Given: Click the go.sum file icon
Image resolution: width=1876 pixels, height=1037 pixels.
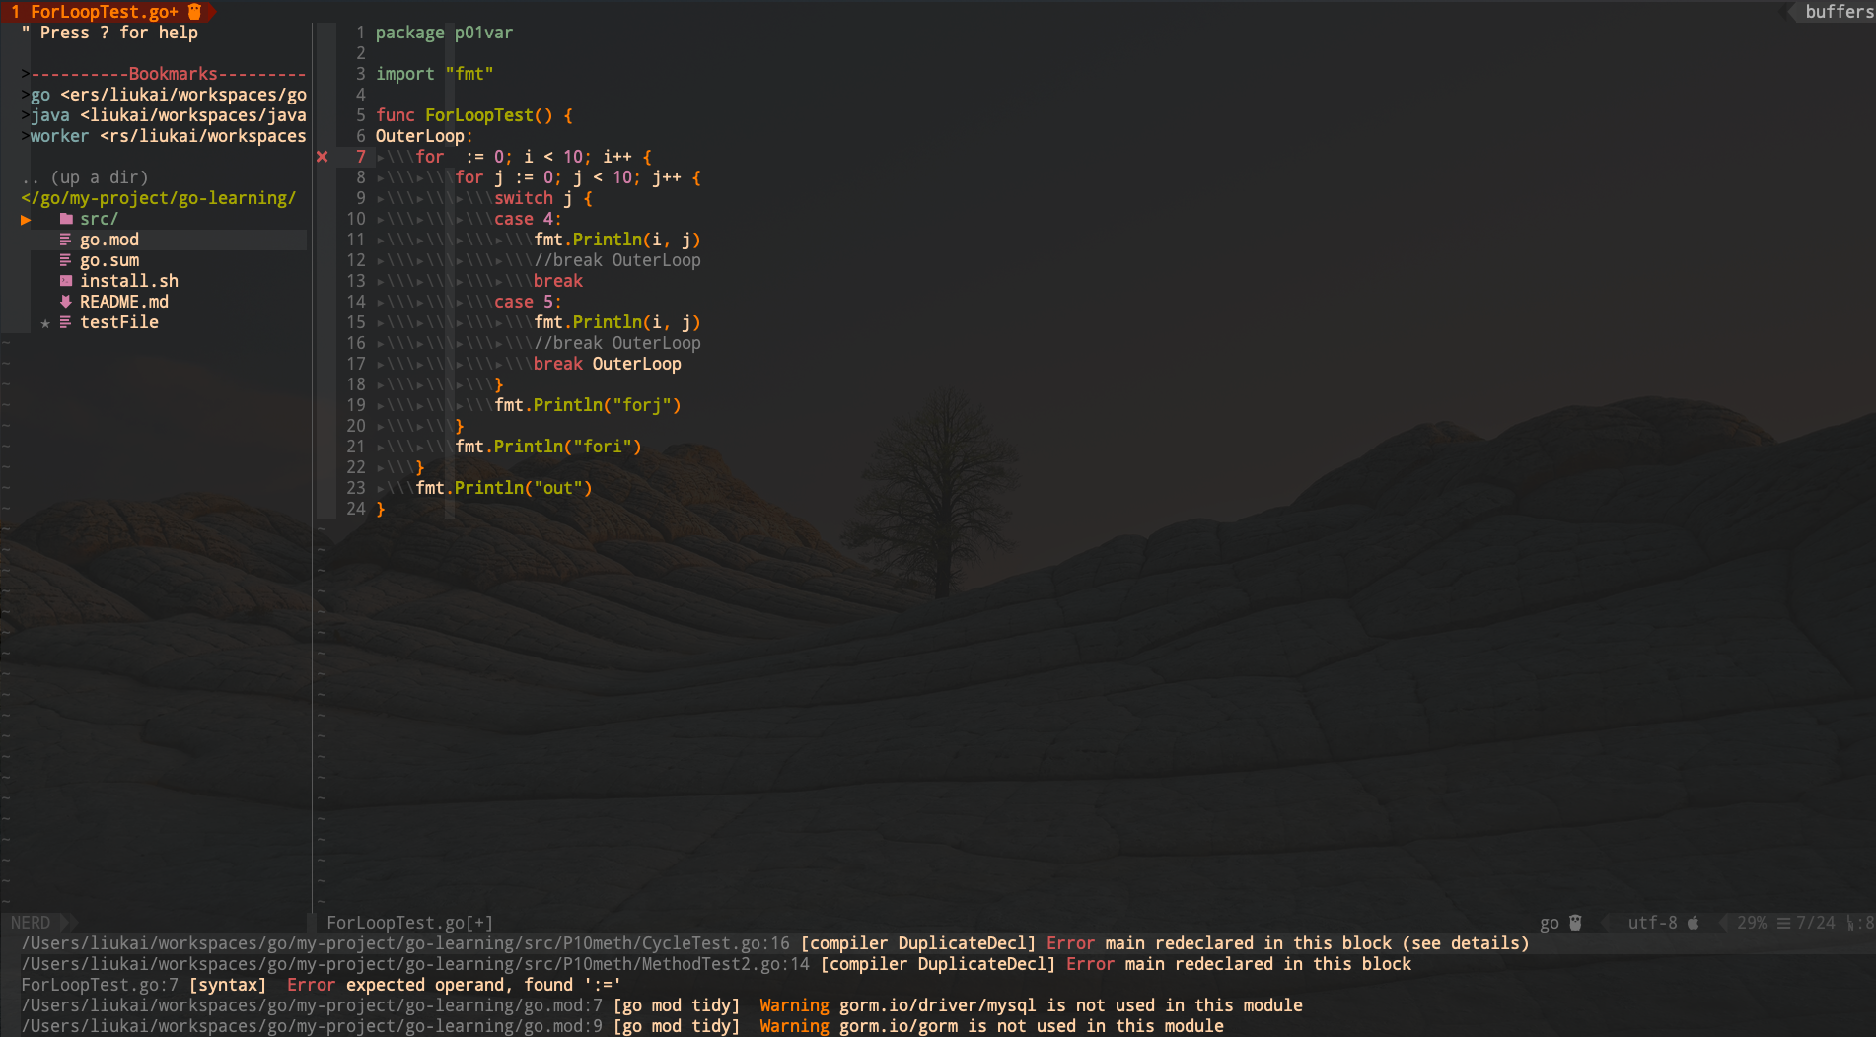Looking at the screenshot, I should click(x=66, y=260).
